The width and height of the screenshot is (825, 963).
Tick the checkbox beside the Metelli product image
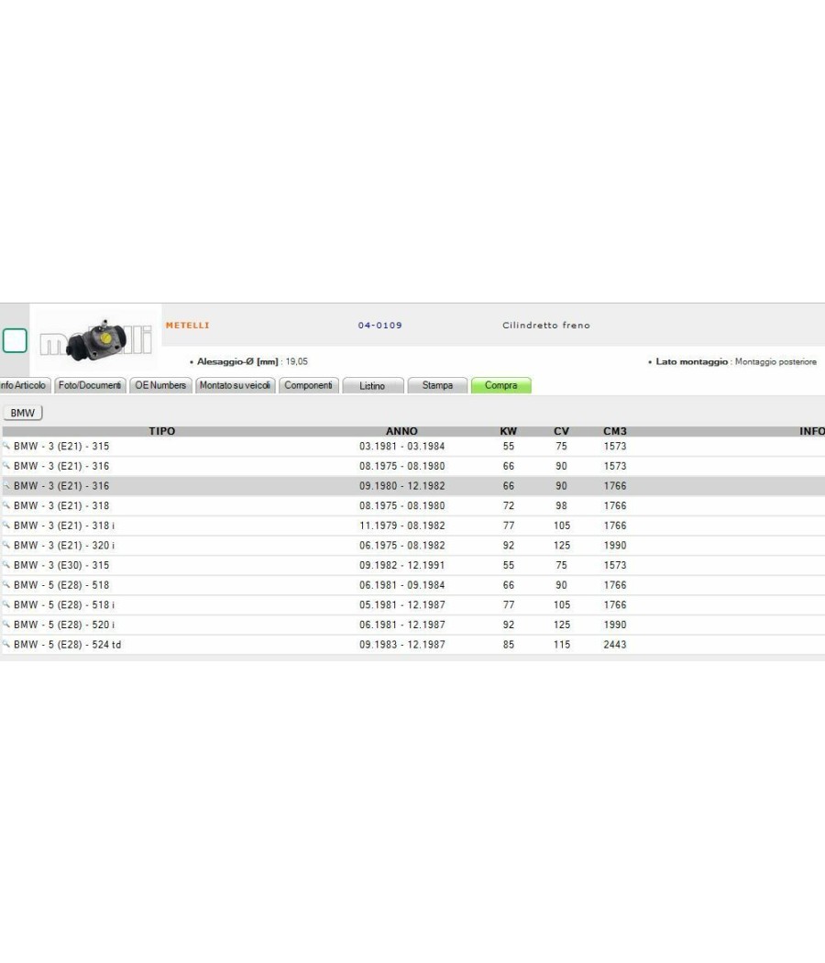(15, 340)
